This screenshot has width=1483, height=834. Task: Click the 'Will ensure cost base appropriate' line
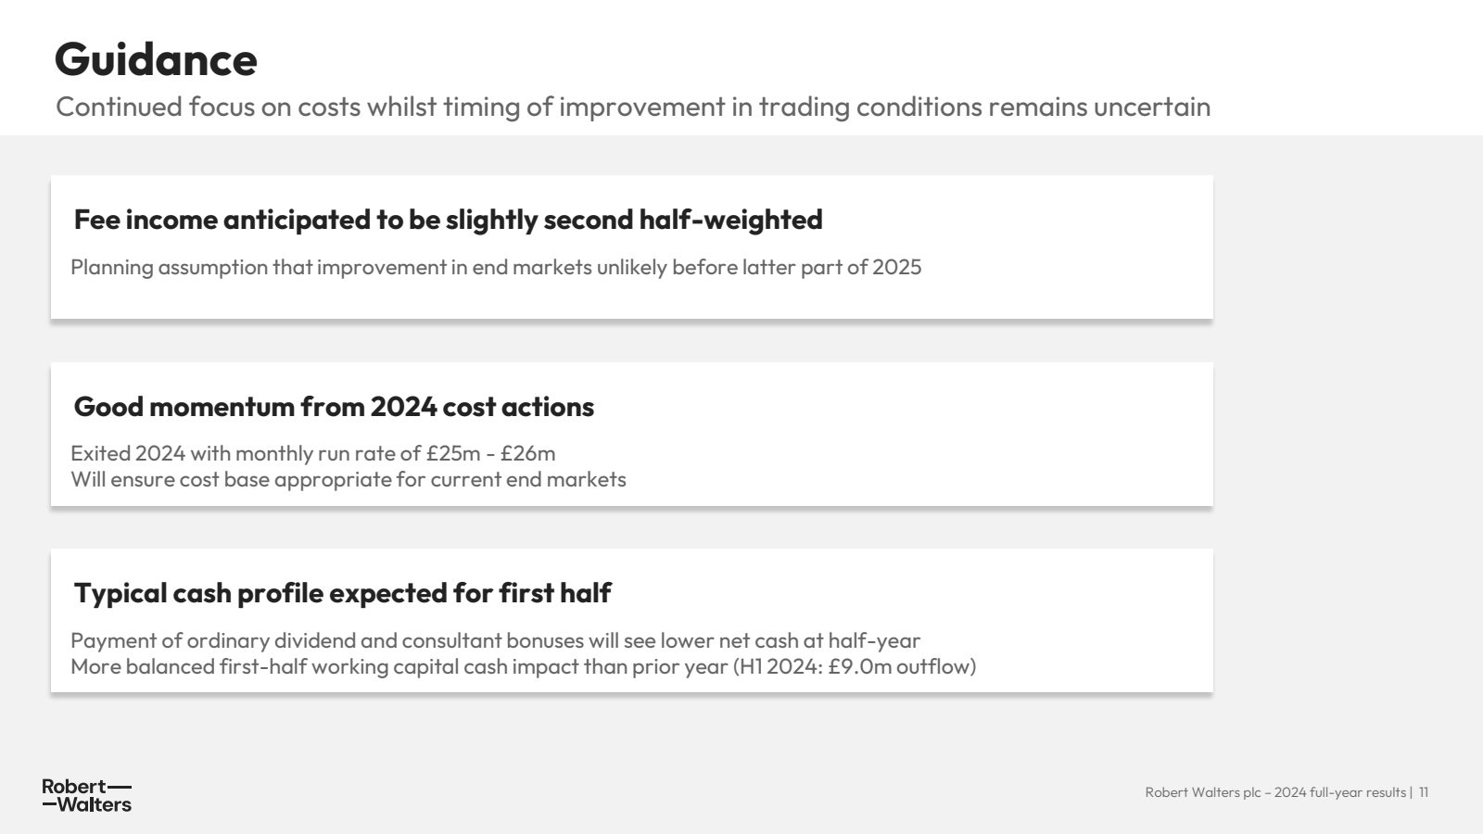(349, 479)
